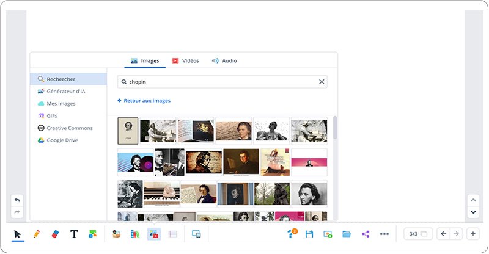Viewport: 489px width, 254px height.
Task: Click the add image capture icon
Action: tap(328, 234)
